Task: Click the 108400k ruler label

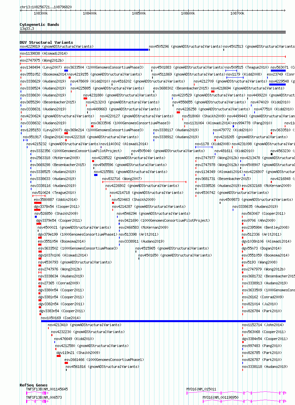Action: (90, 14)
